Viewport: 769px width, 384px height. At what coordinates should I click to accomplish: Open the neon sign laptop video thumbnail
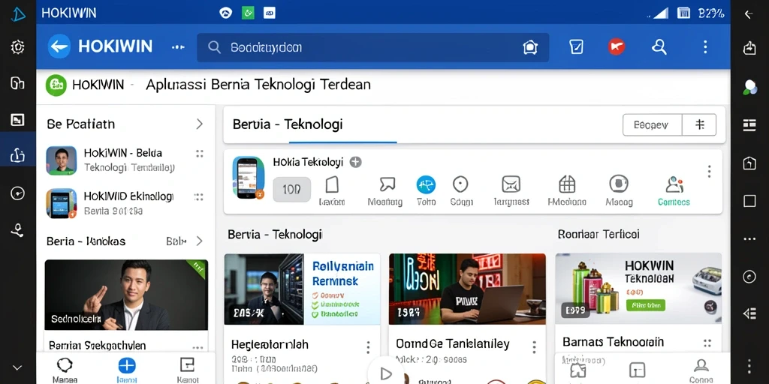click(x=467, y=289)
